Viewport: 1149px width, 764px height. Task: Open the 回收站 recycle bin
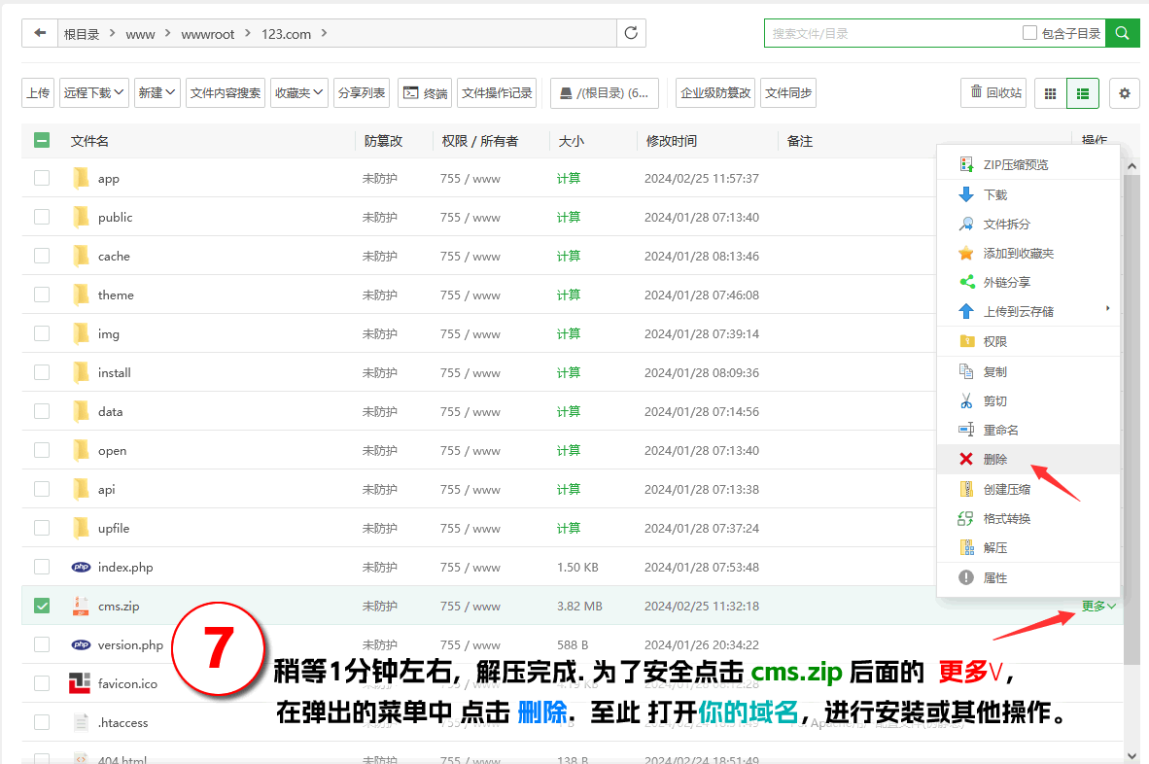pyautogui.click(x=992, y=93)
